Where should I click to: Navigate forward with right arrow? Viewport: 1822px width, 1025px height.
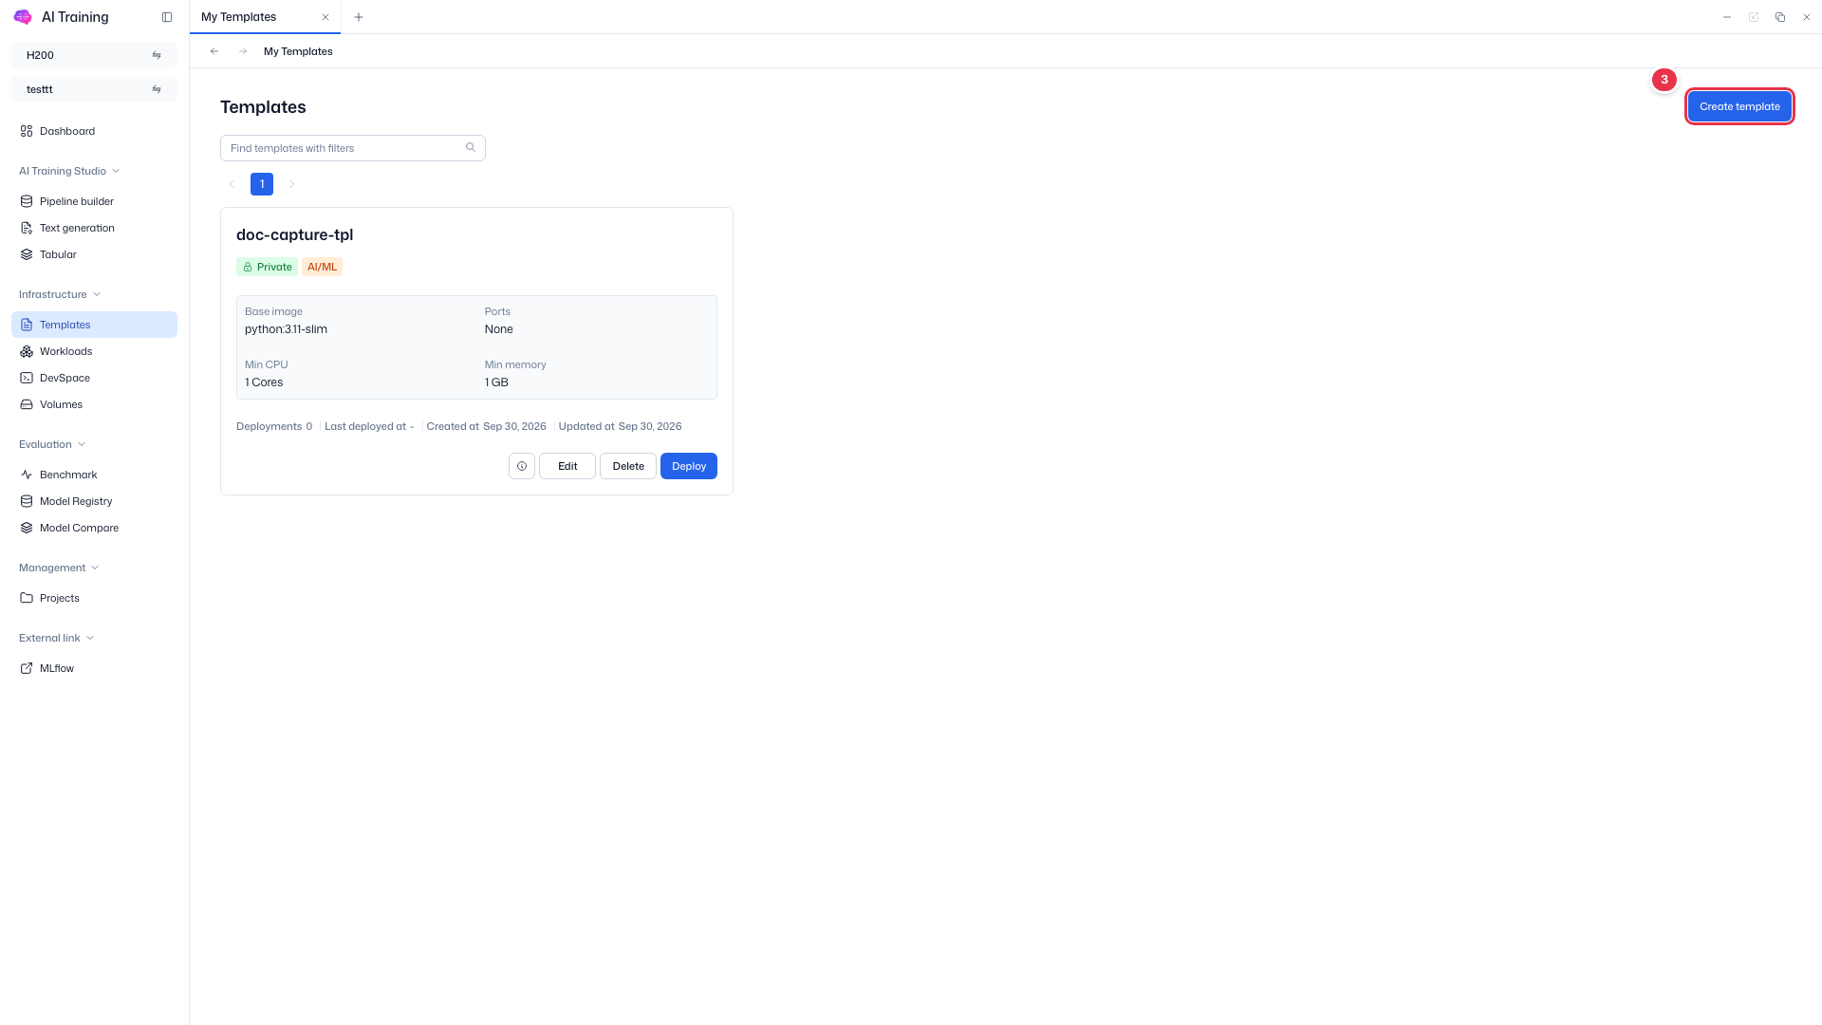point(243,51)
